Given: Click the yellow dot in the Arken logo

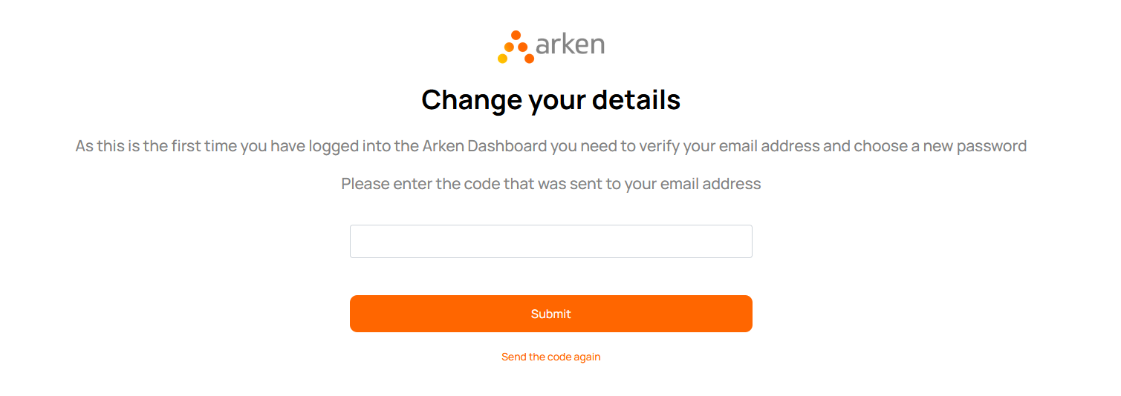Looking at the screenshot, I should (502, 59).
